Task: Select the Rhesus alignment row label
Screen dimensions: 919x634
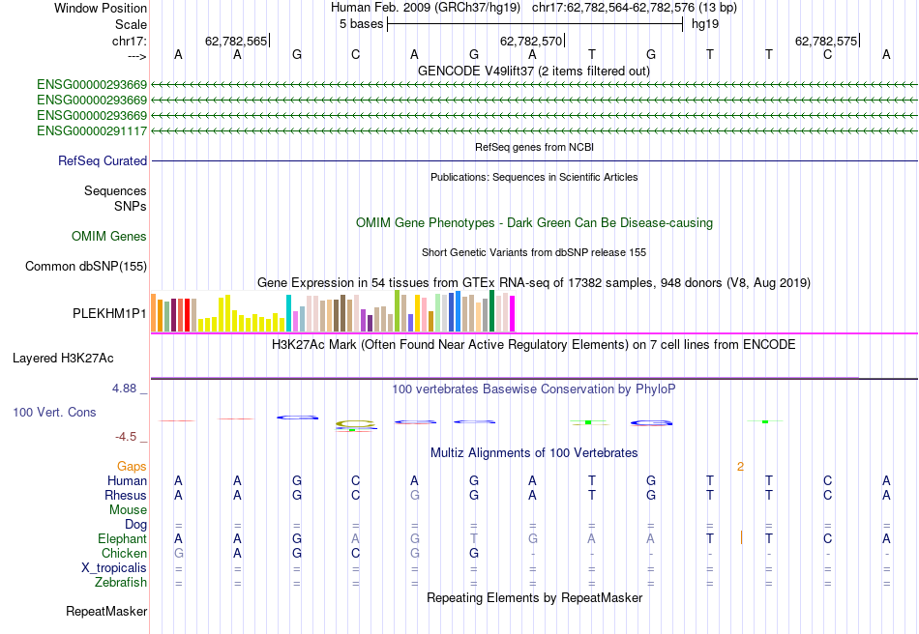Action: [x=126, y=495]
